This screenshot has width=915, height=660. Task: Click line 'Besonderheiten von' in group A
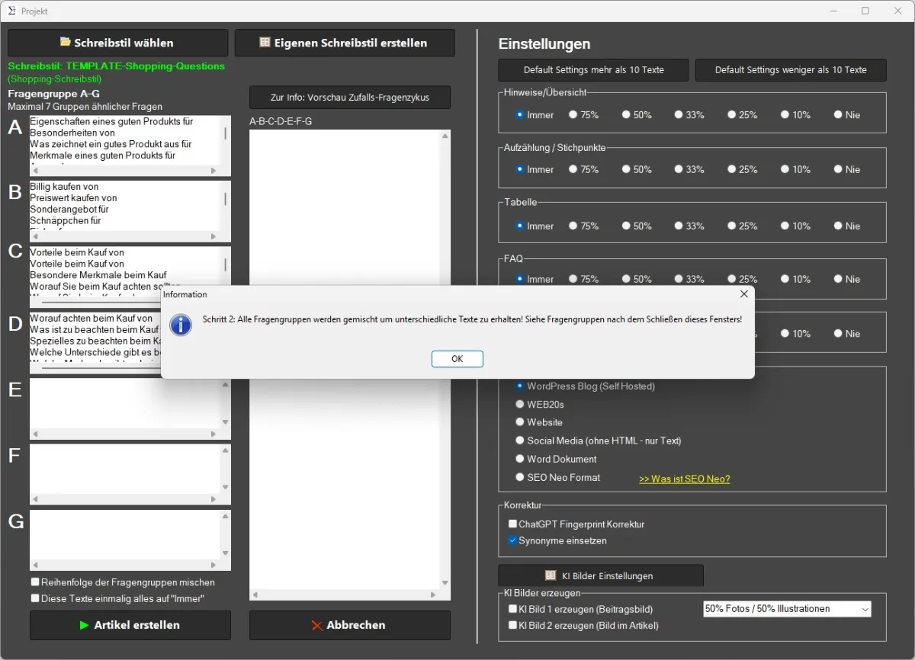(x=72, y=133)
